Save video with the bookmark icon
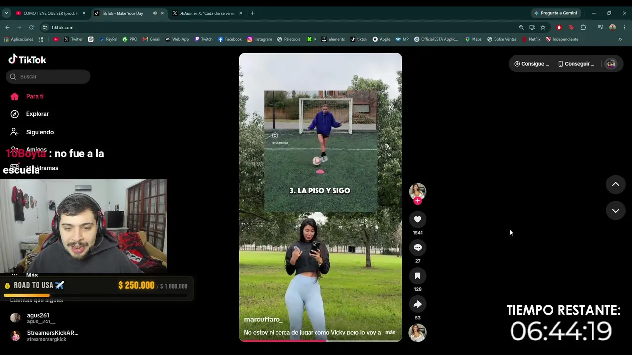This screenshot has width=632, height=355. coord(417,276)
